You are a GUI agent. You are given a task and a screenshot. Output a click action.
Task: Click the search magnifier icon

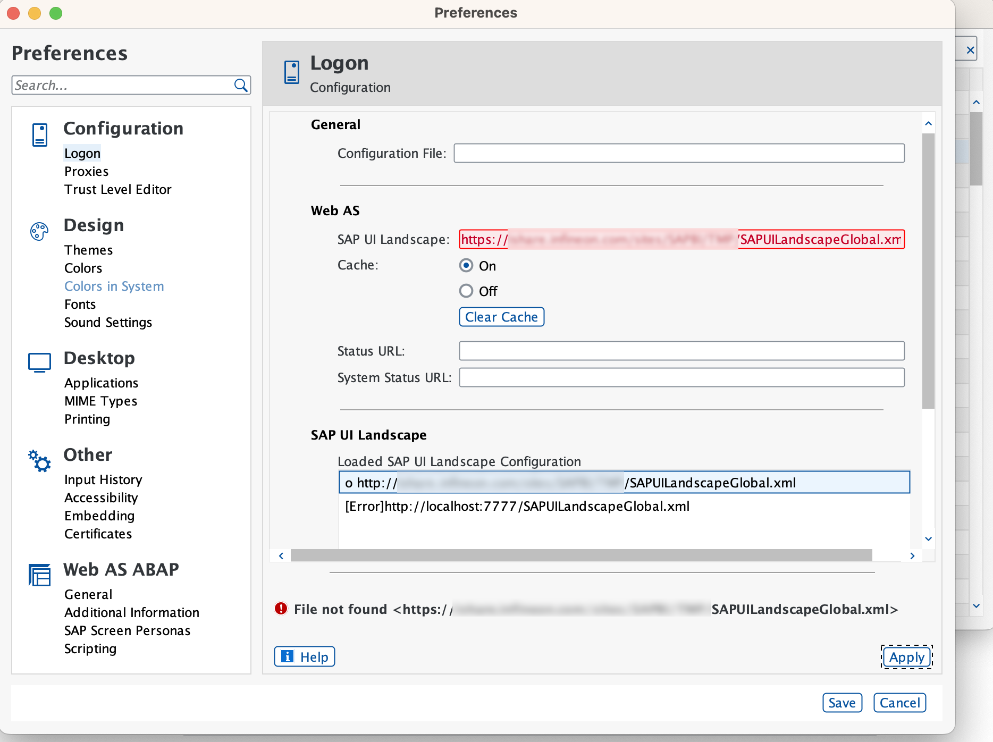pos(241,85)
